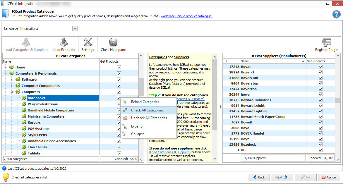
Task: Click the Home category icon
Action: point(12,67)
